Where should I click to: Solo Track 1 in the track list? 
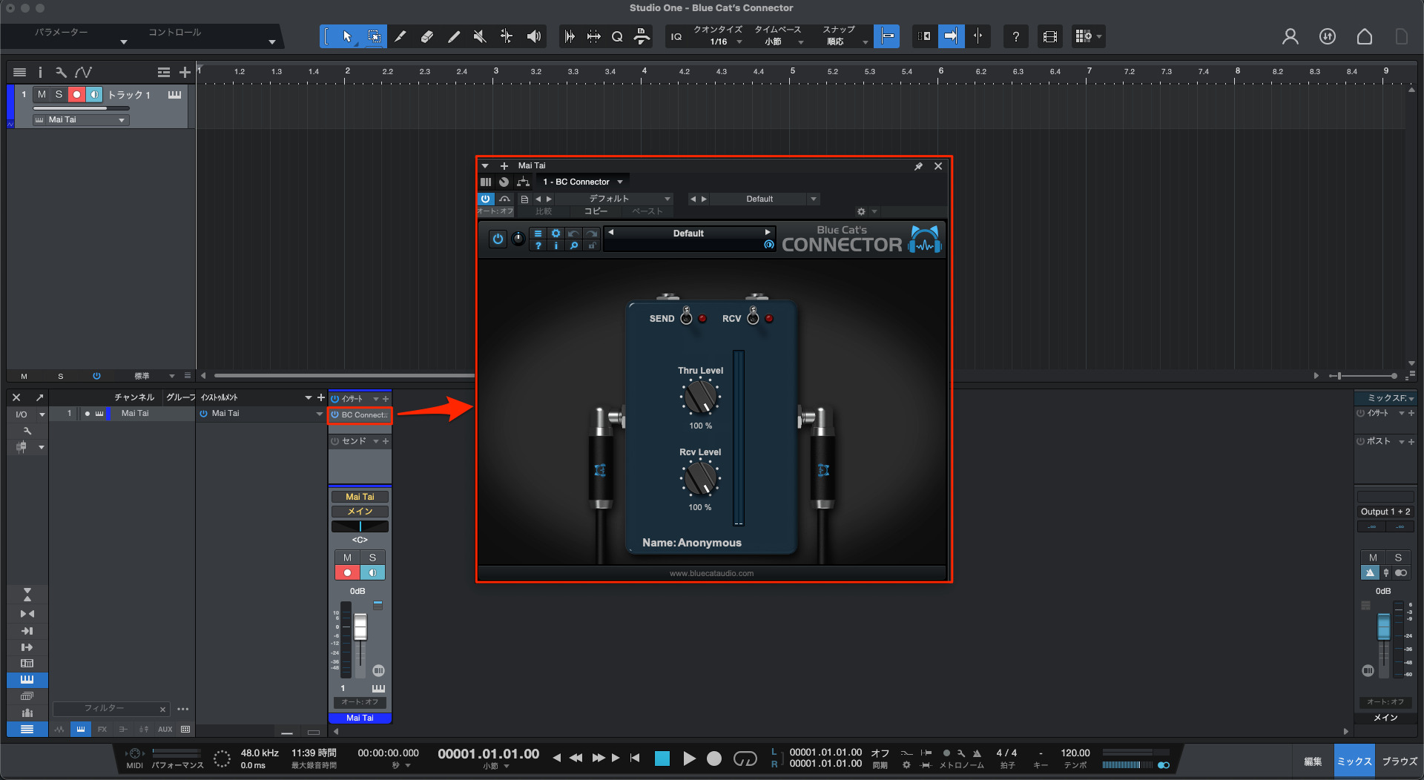59,94
